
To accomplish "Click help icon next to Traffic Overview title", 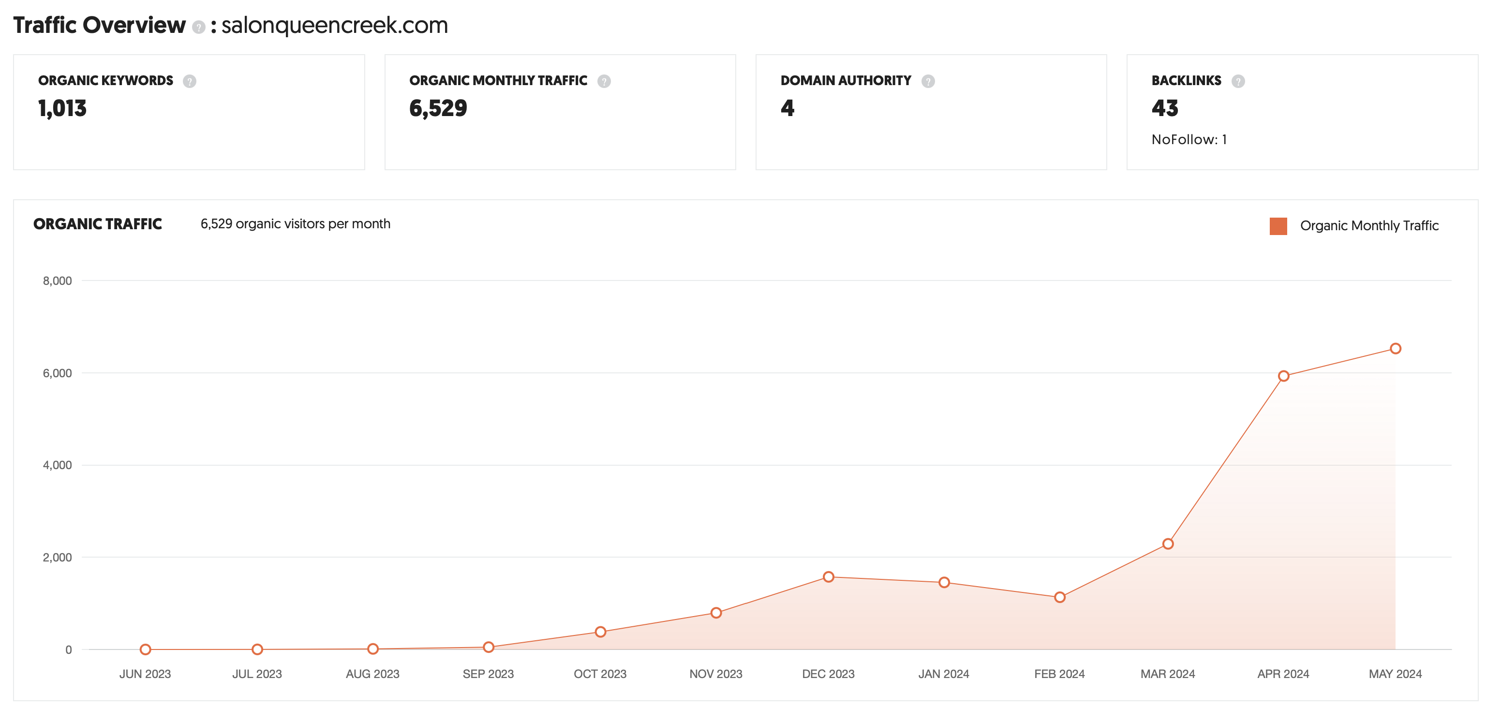I will [198, 27].
